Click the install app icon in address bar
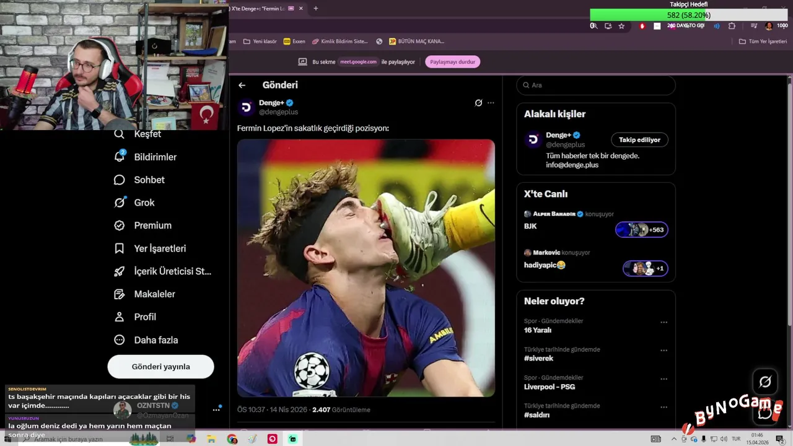This screenshot has width=793, height=446. [x=608, y=26]
